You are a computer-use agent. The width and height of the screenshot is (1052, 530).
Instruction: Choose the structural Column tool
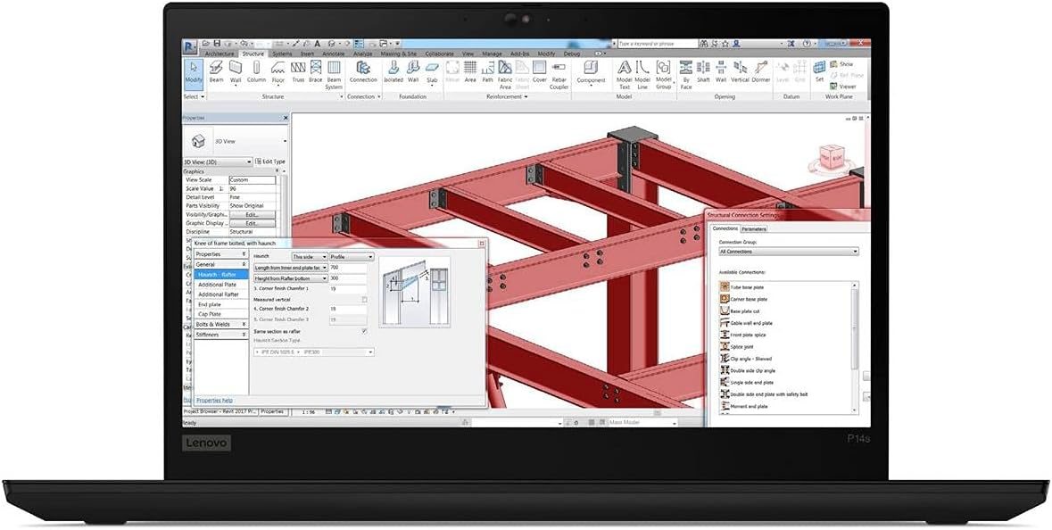(x=256, y=71)
